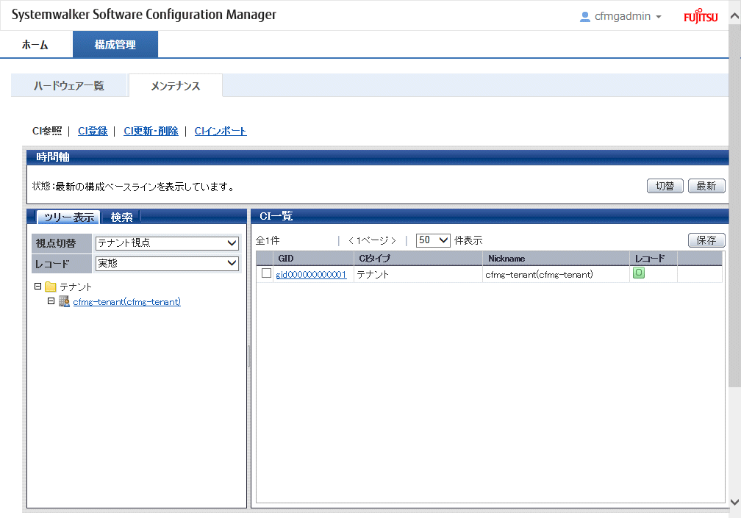The height and width of the screenshot is (518, 741).
Task: Click the tenant building icon in the tree
Action: [x=64, y=301]
